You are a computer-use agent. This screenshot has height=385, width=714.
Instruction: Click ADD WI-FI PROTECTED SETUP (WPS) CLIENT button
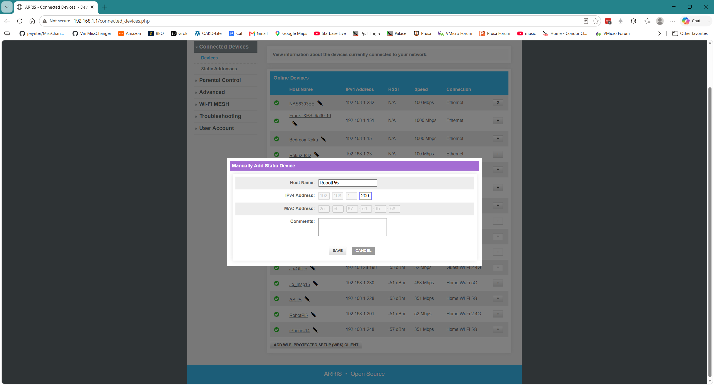coord(316,345)
